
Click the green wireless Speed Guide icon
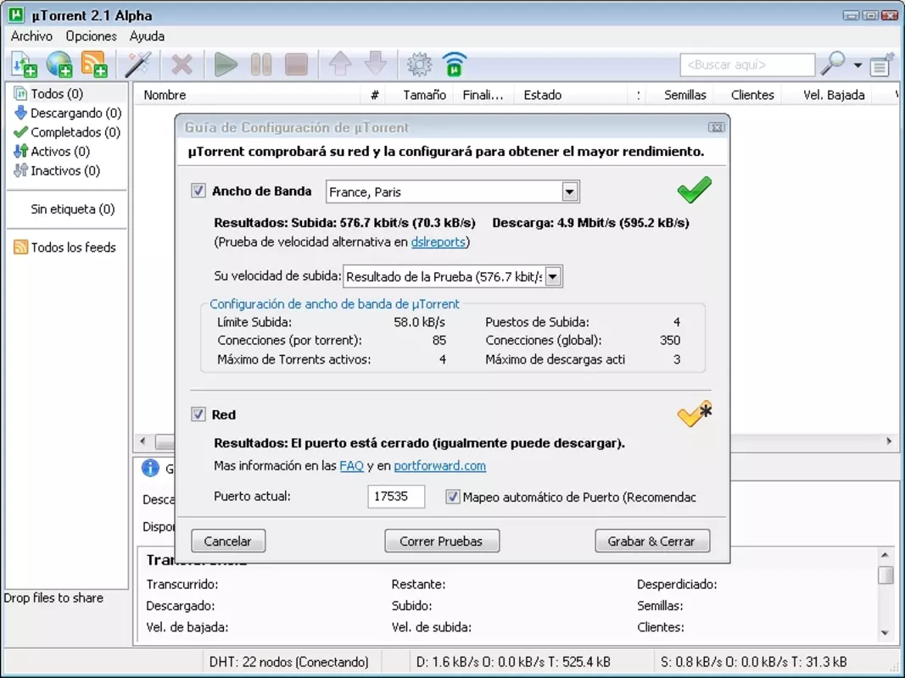pos(455,64)
